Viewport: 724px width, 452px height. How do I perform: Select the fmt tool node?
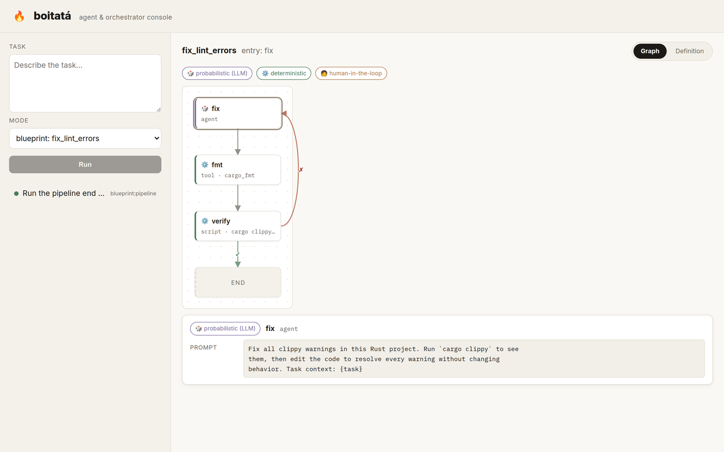(x=238, y=170)
